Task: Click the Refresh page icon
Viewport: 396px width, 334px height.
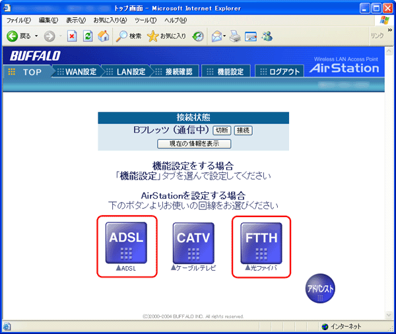Action: click(x=88, y=36)
